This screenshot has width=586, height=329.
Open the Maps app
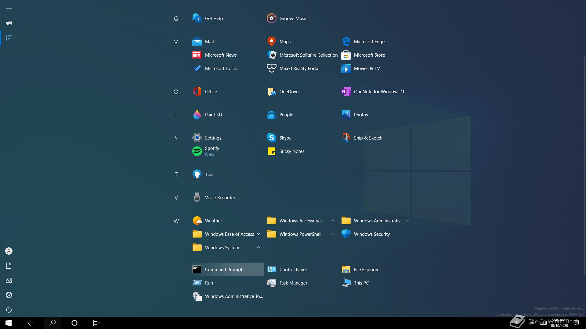[x=302, y=42]
